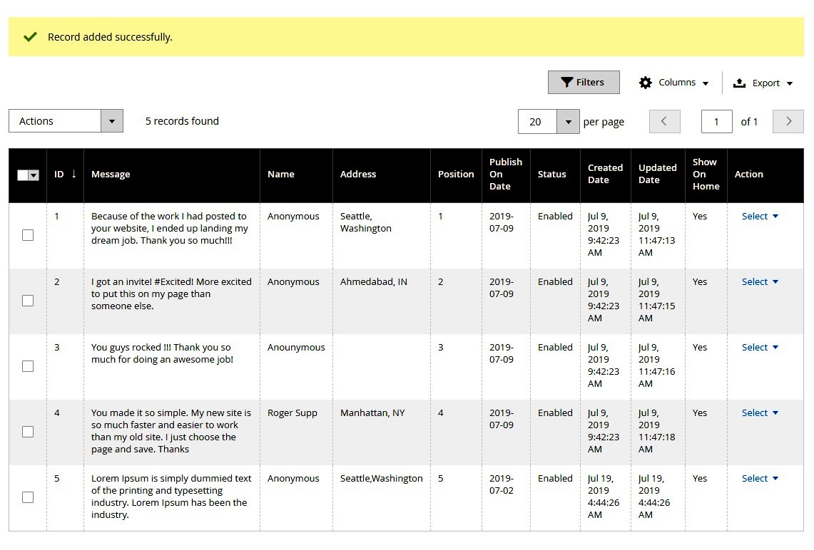This screenshot has width=814, height=550.
Task: Open the Filters panel
Action: click(x=583, y=83)
